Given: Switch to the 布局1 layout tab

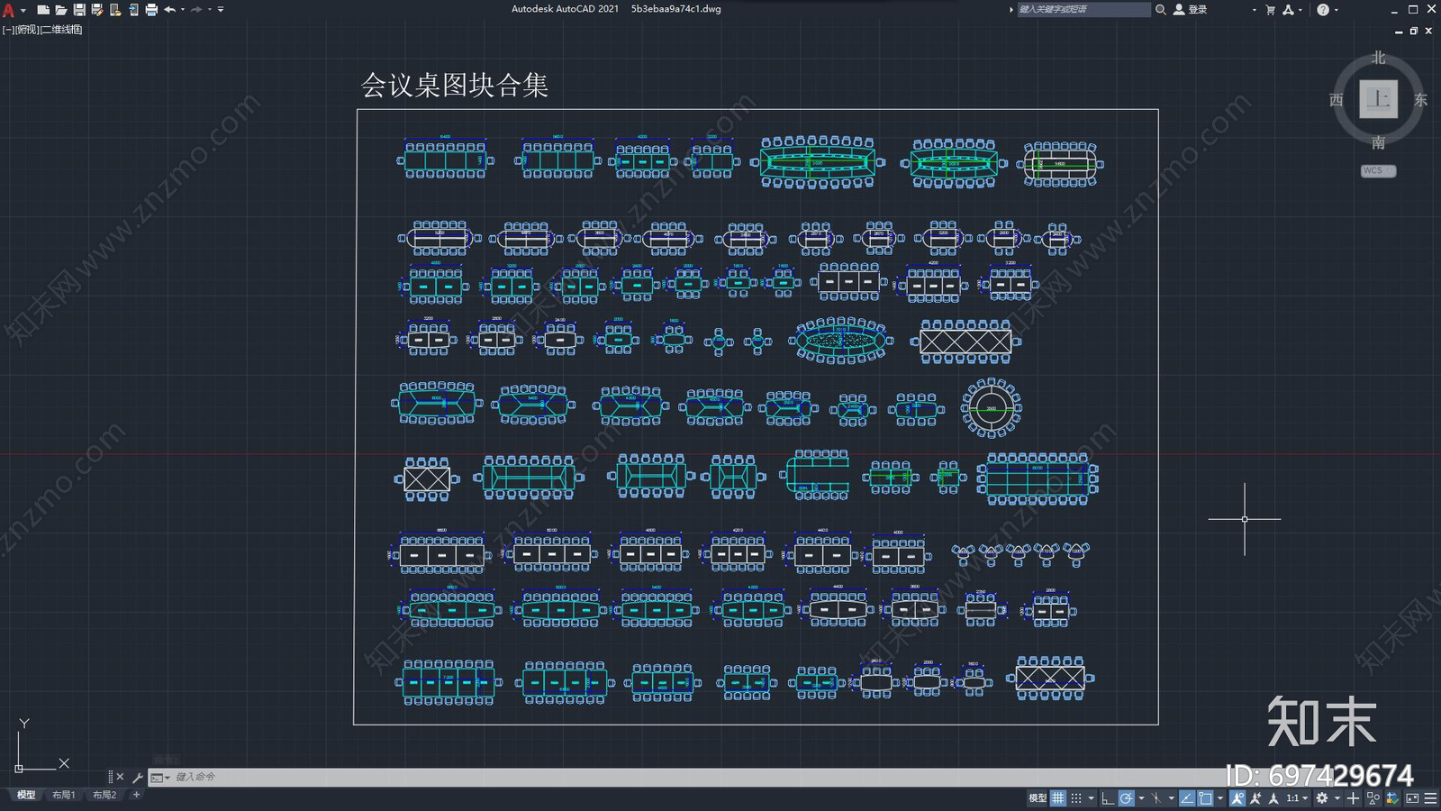Looking at the screenshot, I should [x=63, y=795].
